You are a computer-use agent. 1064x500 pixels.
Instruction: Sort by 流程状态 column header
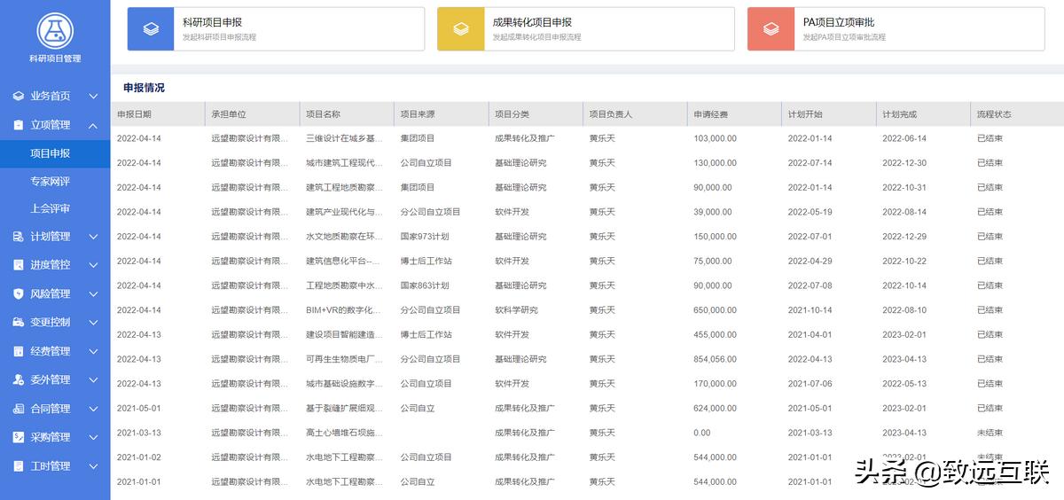coord(994,114)
